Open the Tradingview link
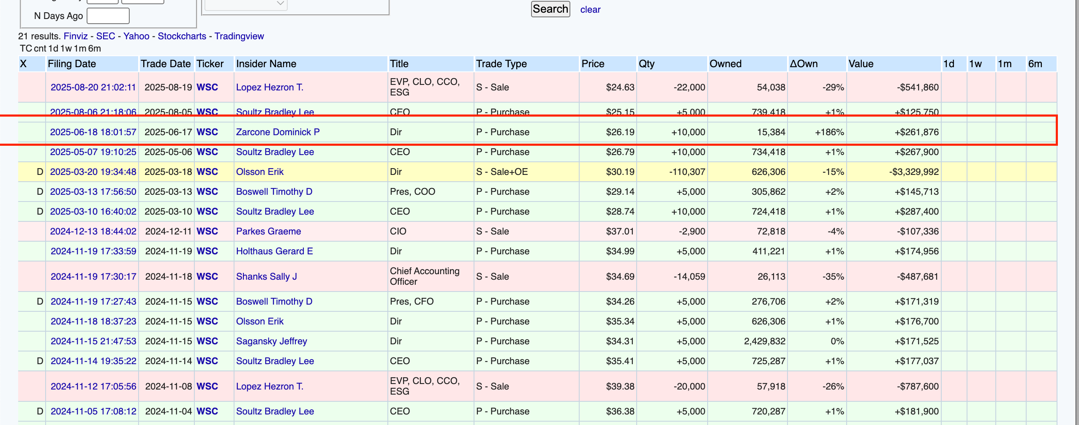Screen dimensions: 1079x425 (239, 36)
